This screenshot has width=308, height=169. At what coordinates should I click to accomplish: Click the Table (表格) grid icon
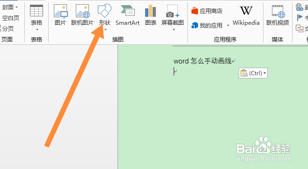pos(37,11)
